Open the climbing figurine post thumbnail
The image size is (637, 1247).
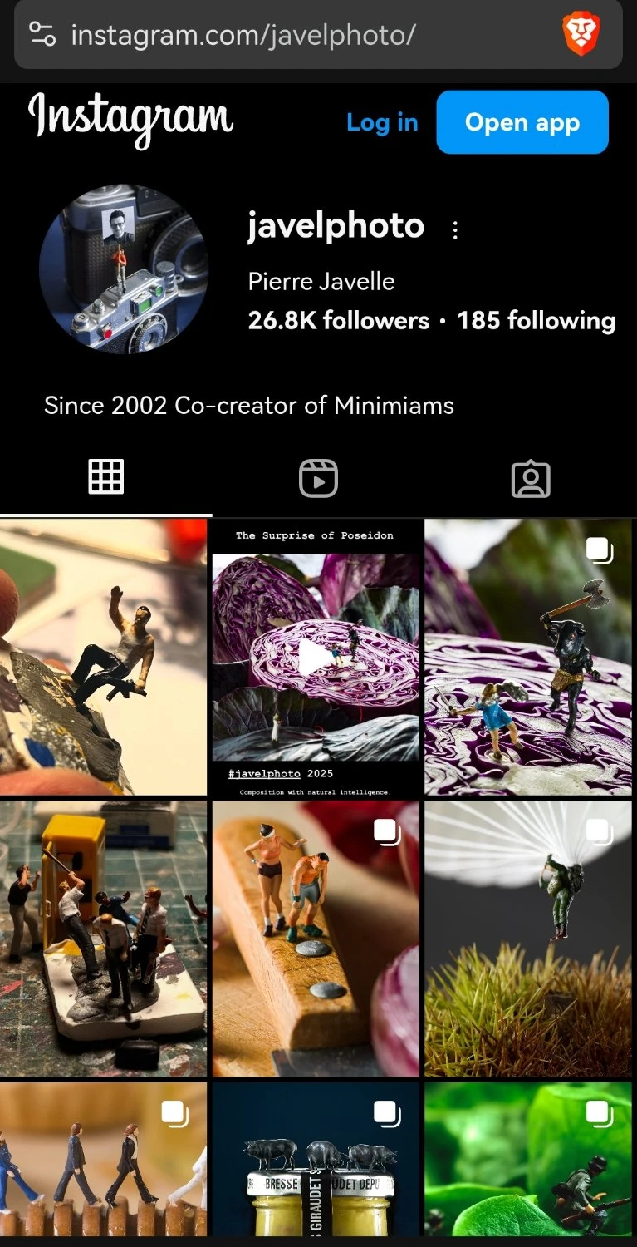click(x=103, y=658)
